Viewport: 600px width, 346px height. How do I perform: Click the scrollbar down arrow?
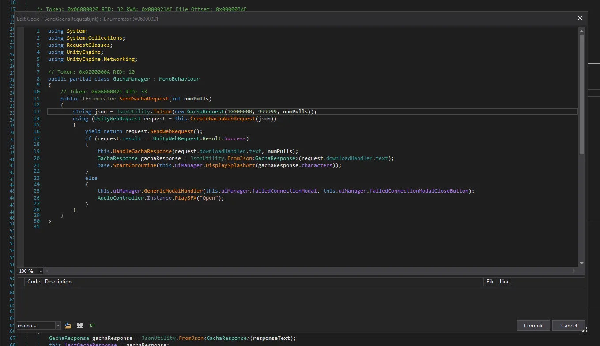click(x=581, y=264)
